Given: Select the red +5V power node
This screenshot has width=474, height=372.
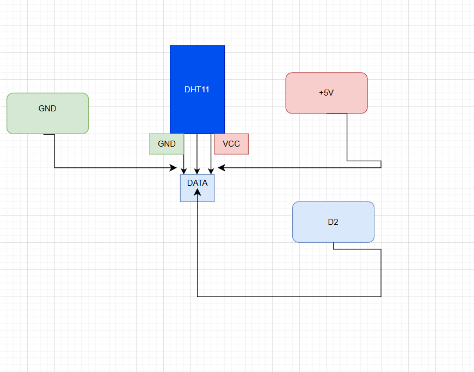Looking at the screenshot, I should tap(326, 92).
